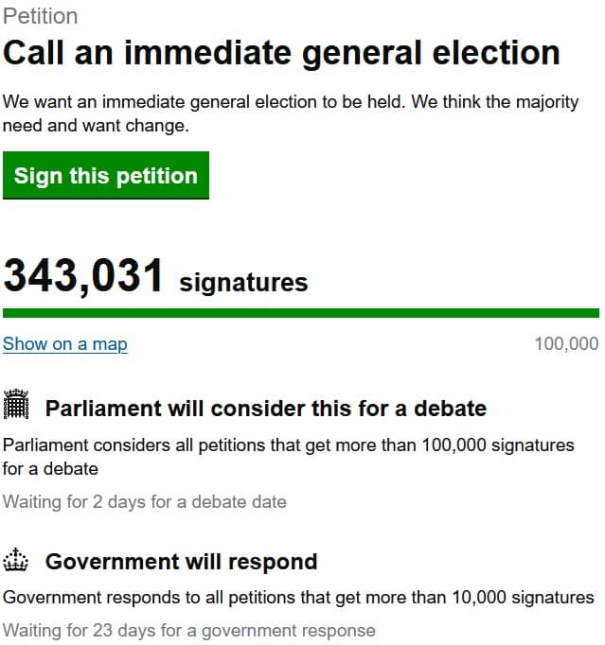Image resolution: width=605 pixels, height=645 pixels.
Task: Select the 'Call an immediate general election' heading
Action: pos(281,53)
